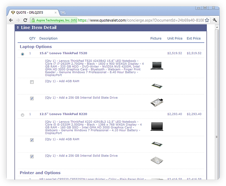Check Add 4GB RAM for the T520
This screenshot has width=226, height=186.
(32, 82)
